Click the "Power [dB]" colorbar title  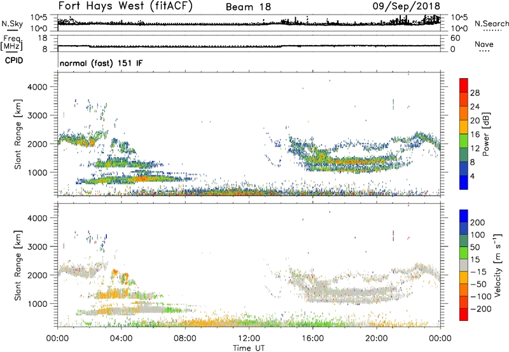pyautogui.click(x=486, y=134)
